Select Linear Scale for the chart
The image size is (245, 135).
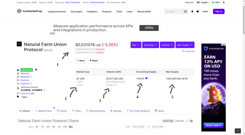pos(168,121)
